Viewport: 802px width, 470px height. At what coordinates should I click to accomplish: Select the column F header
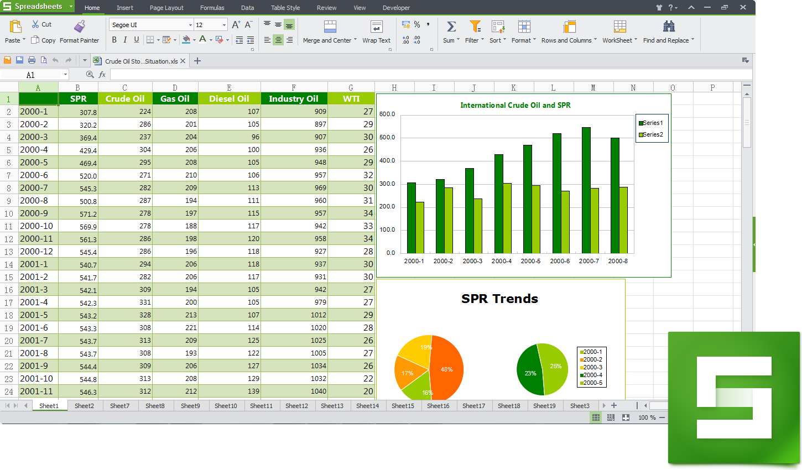click(x=294, y=87)
